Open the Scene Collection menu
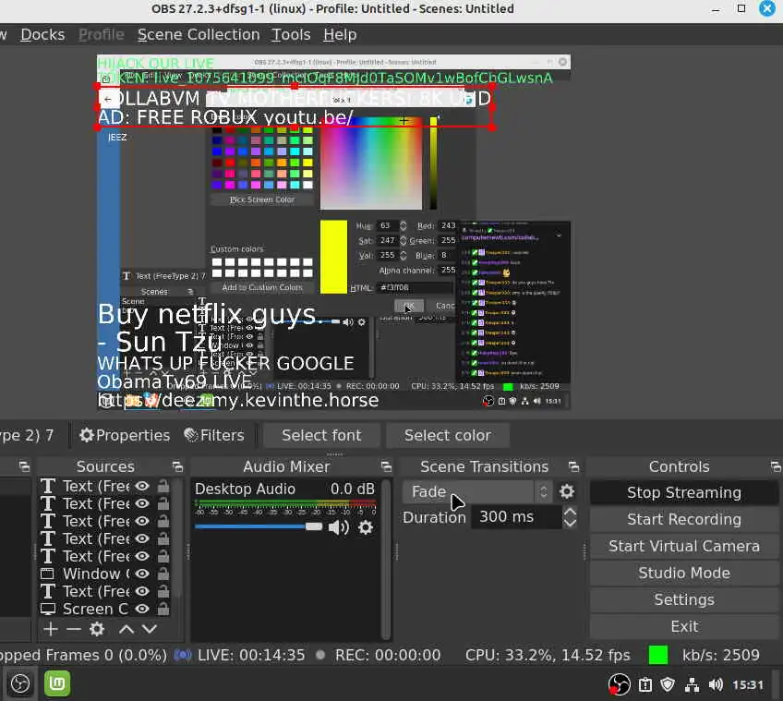Screen dimensions: 783x701 (x=199, y=34)
